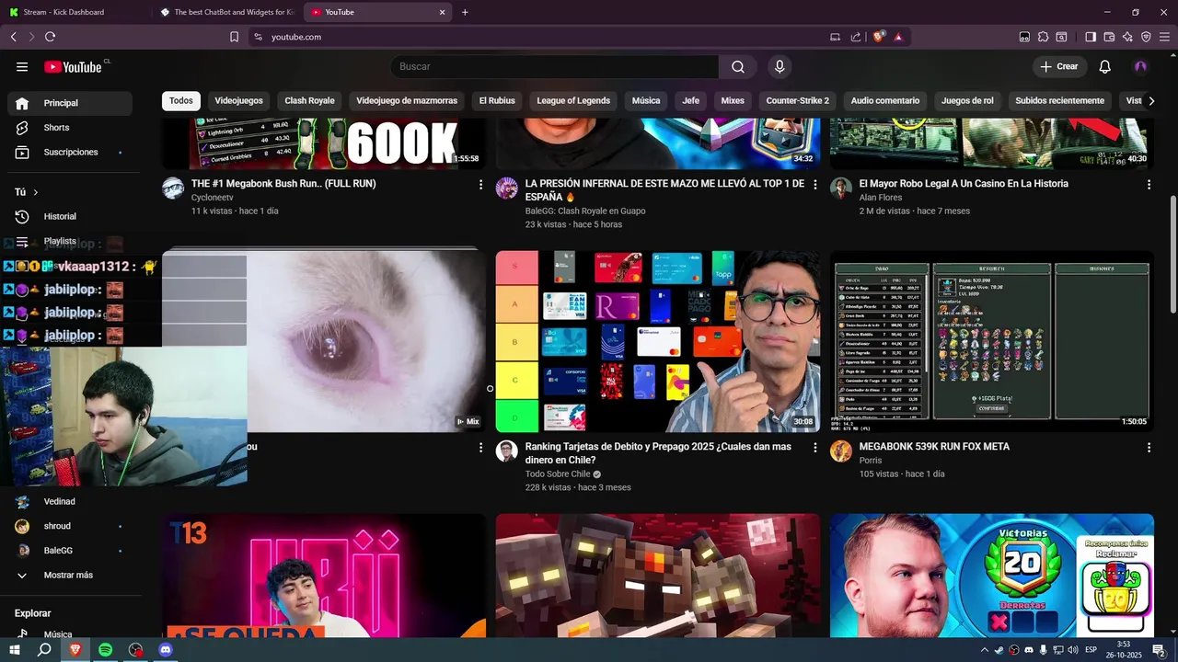Screen dimensions: 1178x662
Task: Open the Todo Sobre Chile channel link
Action: coord(558,474)
